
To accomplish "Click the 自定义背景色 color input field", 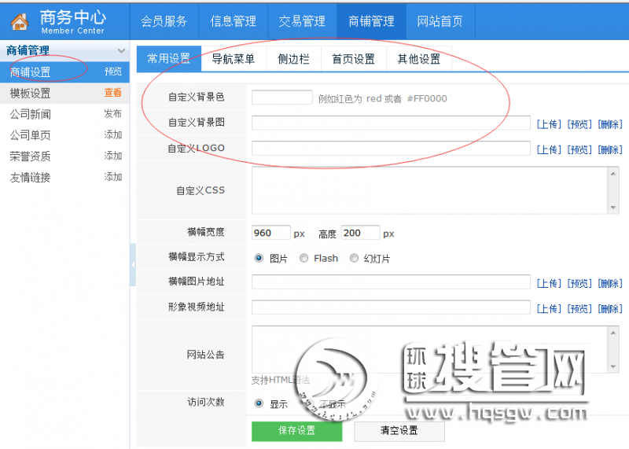I will point(281,98).
